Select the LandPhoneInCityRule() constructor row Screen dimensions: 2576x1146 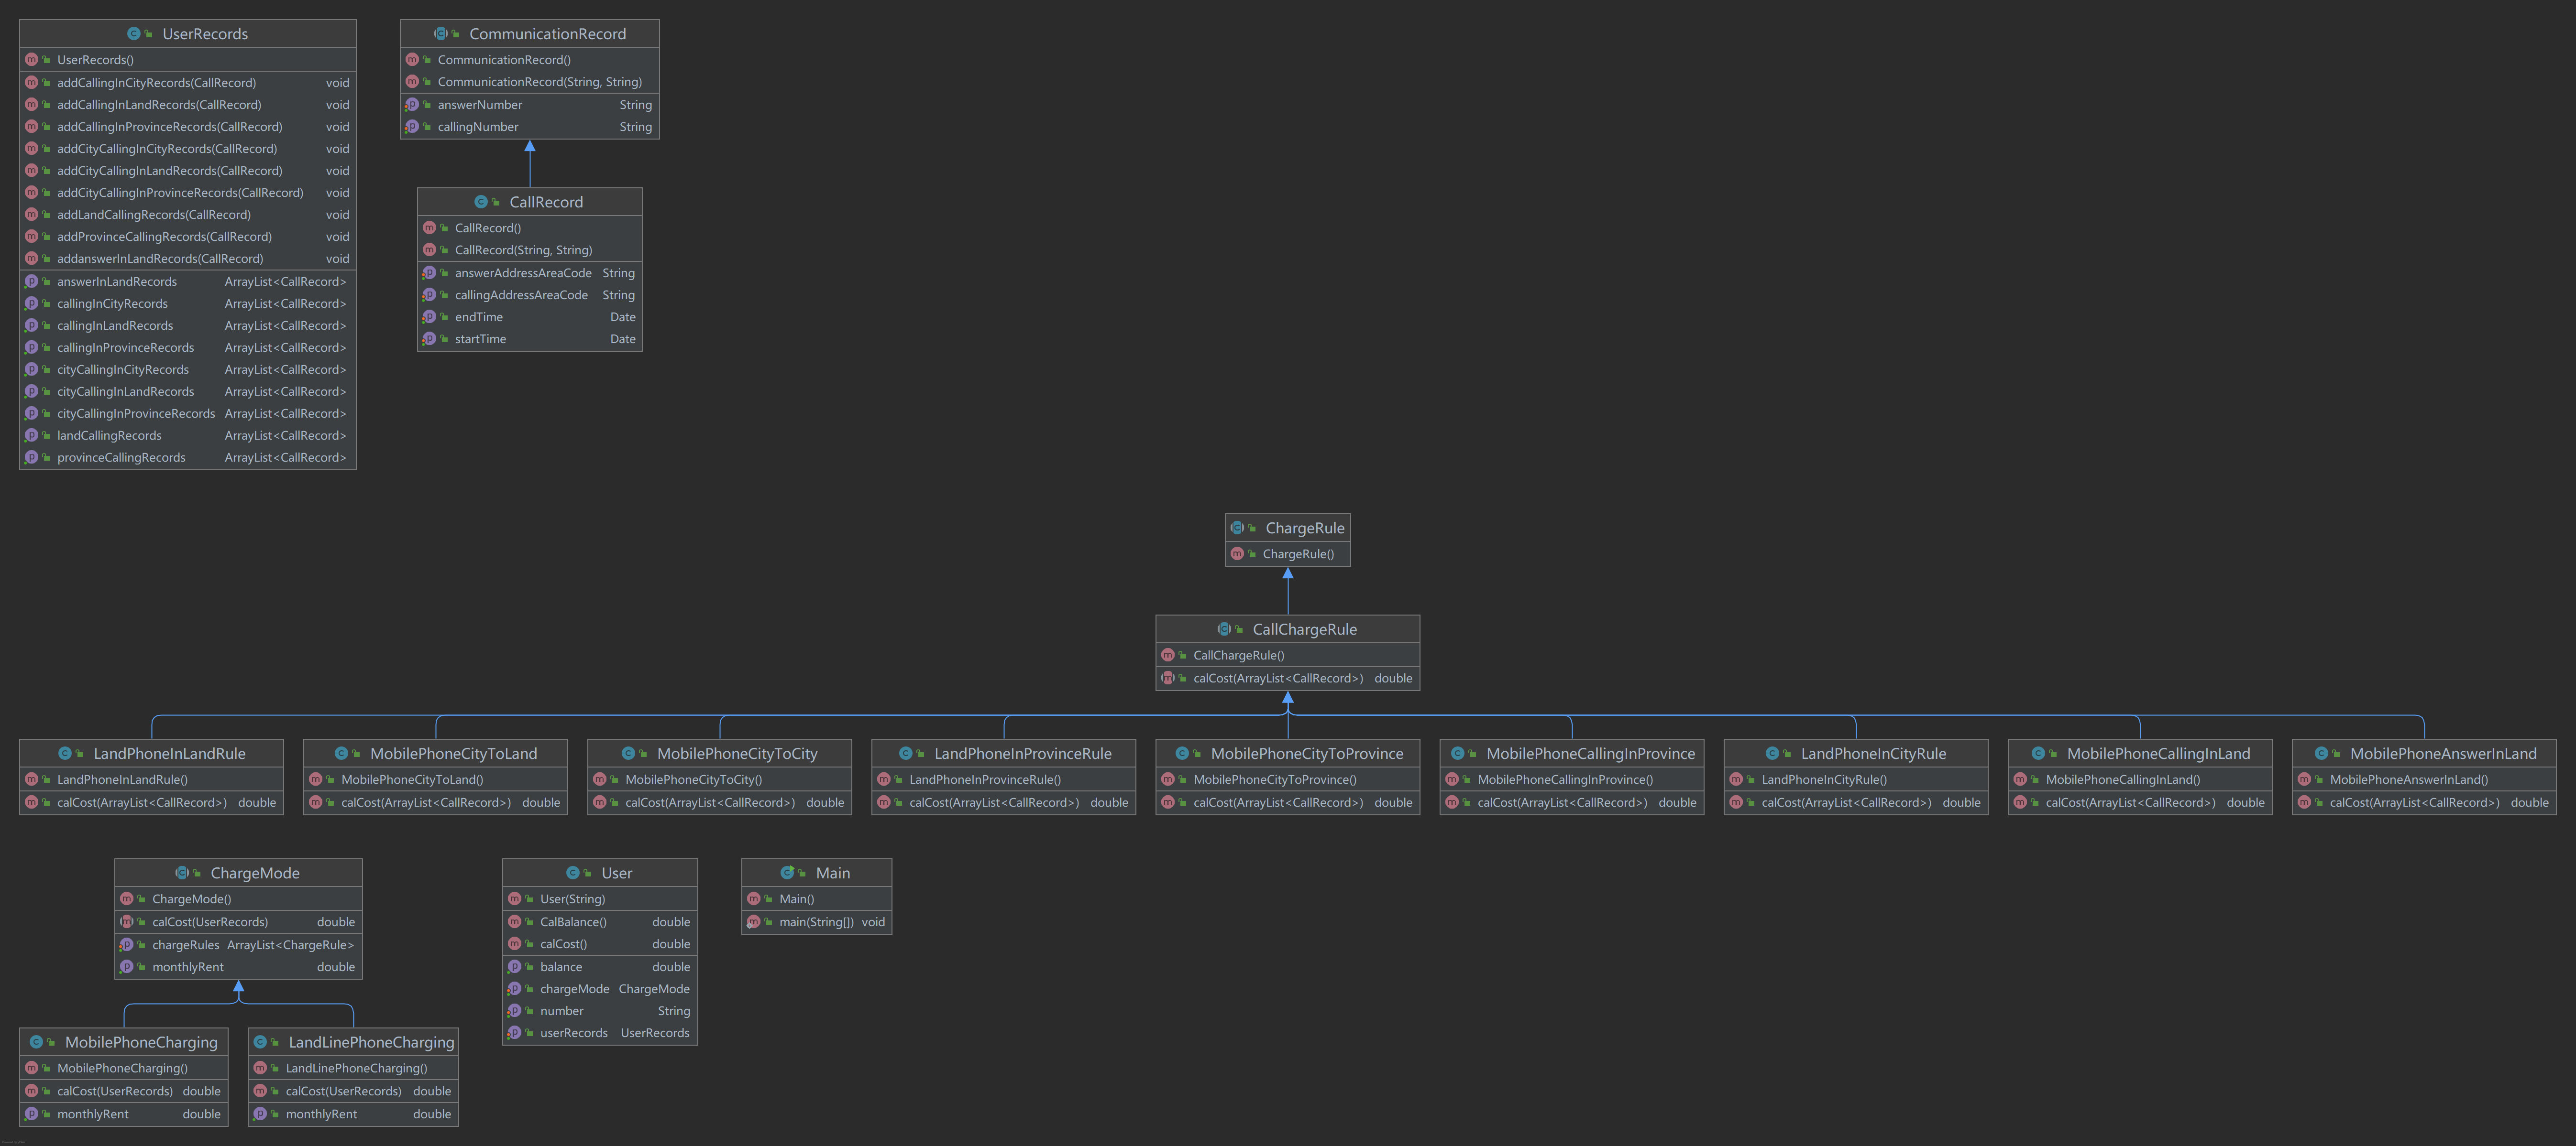1823,779
